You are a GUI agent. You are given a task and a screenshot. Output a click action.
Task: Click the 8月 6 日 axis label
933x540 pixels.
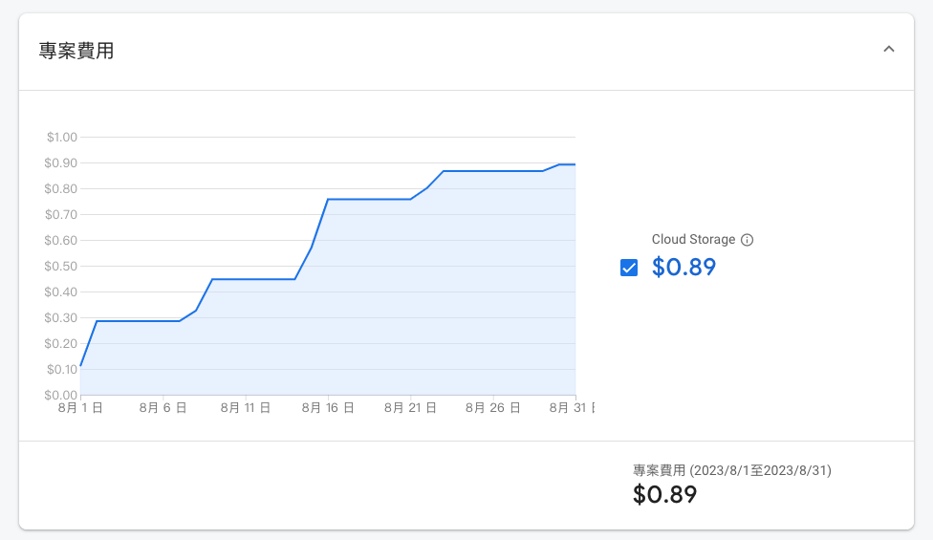click(163, 408)
